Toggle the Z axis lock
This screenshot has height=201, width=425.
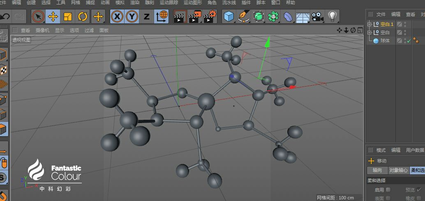coord(146,17)
